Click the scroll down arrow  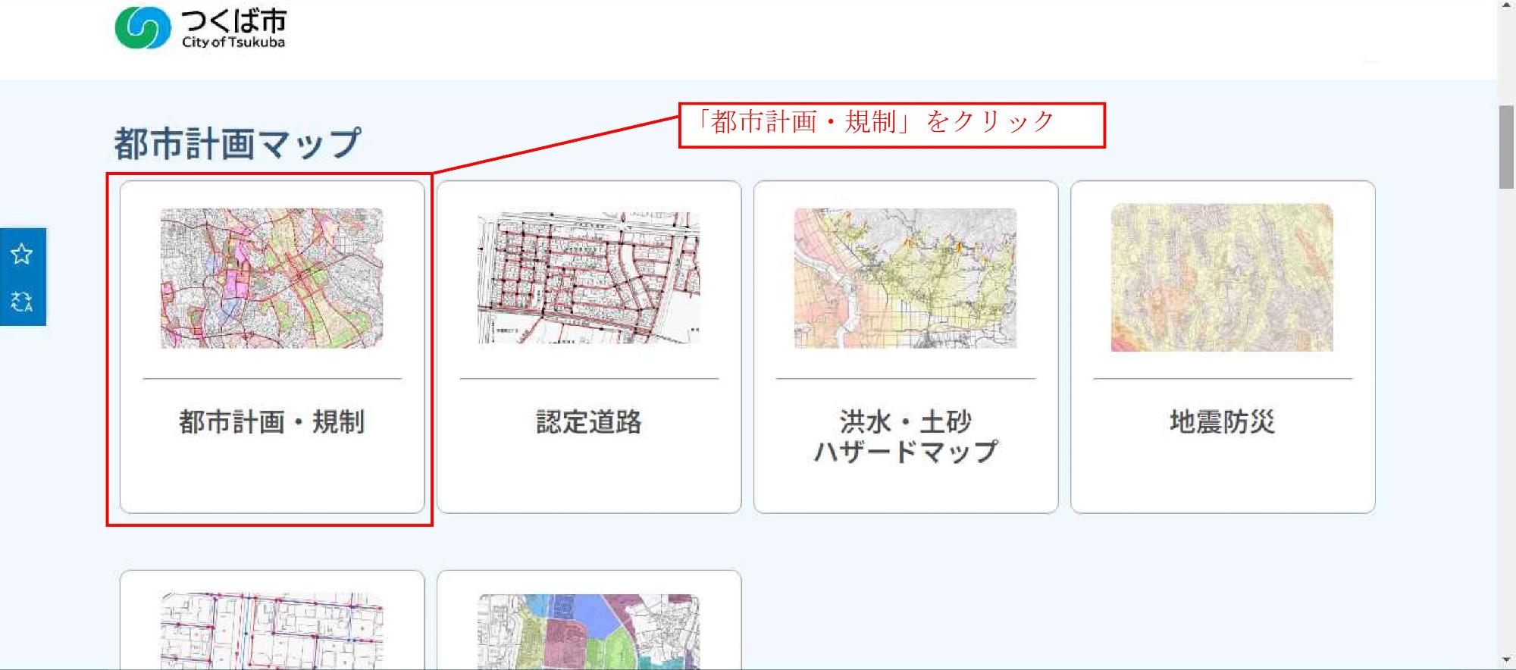click(x=1506, y=661)
